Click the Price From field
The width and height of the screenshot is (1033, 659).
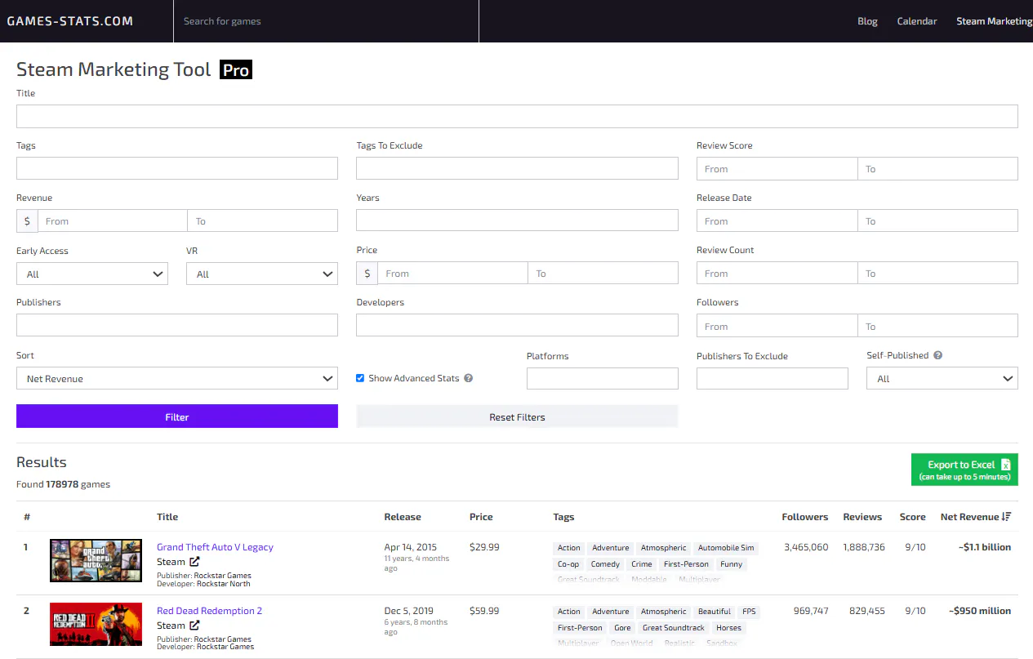tap(453, 273)
